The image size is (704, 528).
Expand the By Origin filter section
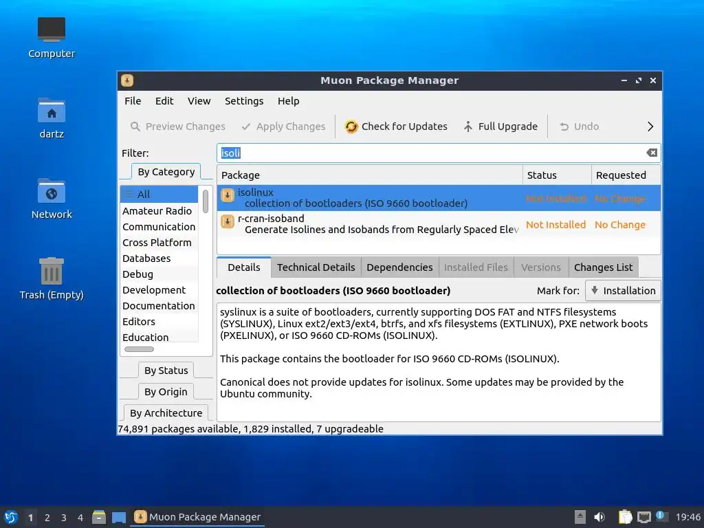[x=166, y=392]
